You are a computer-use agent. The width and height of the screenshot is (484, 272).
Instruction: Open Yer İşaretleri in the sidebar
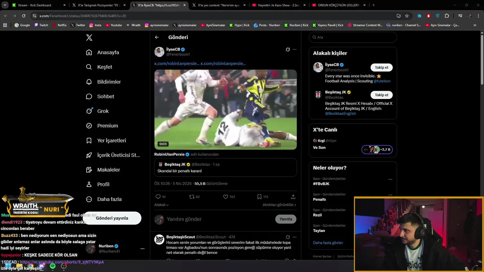click(x=106, y=141)
